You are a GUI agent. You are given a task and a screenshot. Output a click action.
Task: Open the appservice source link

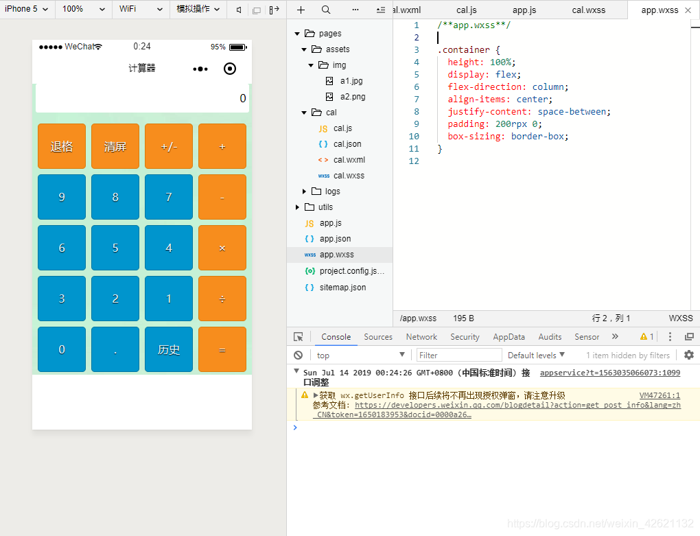click(x=610, y=373)
